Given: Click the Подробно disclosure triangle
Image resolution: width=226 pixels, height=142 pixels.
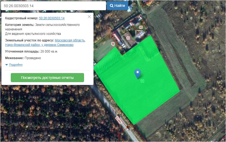Looking at the screenshot, I should [7, 65].
